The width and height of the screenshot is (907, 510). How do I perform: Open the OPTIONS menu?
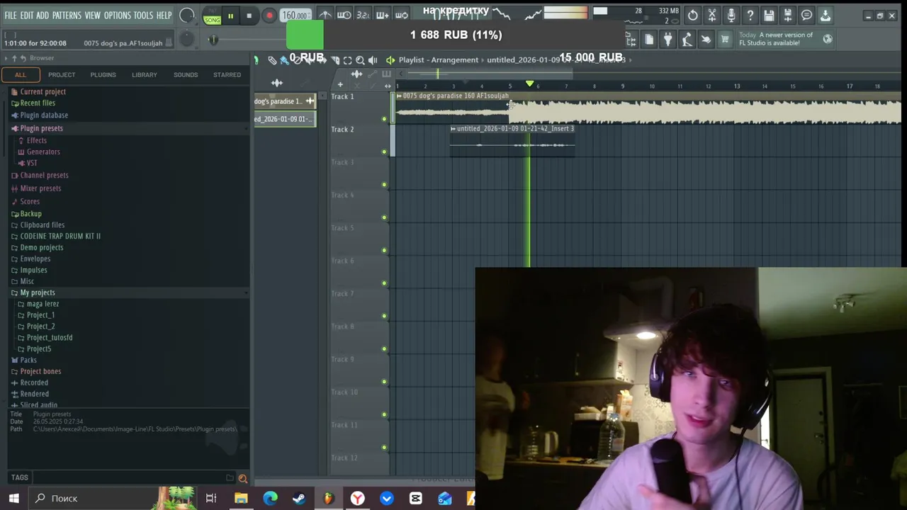pos(118,16)
